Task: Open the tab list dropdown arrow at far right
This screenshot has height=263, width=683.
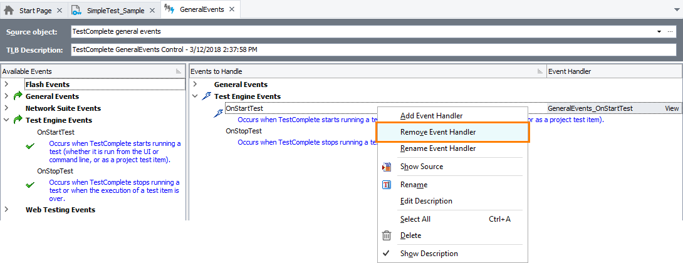Action: pos(675,9)
